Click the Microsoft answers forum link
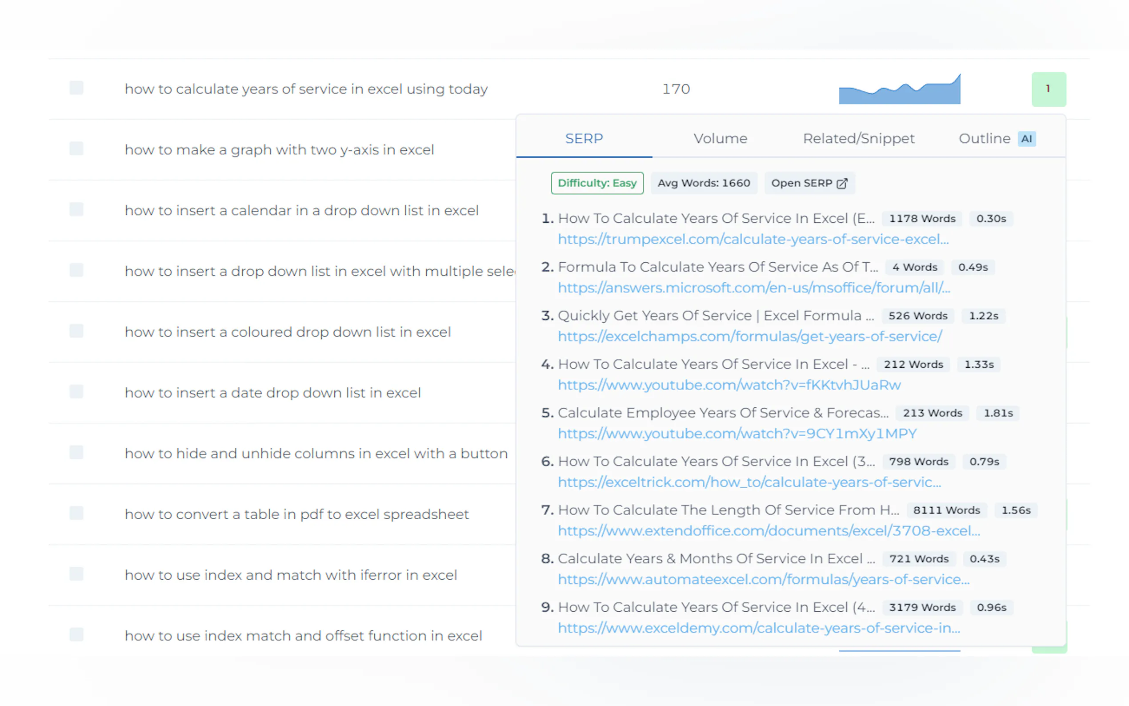The width and height of the screenshot is (1129, 706). 753,288
